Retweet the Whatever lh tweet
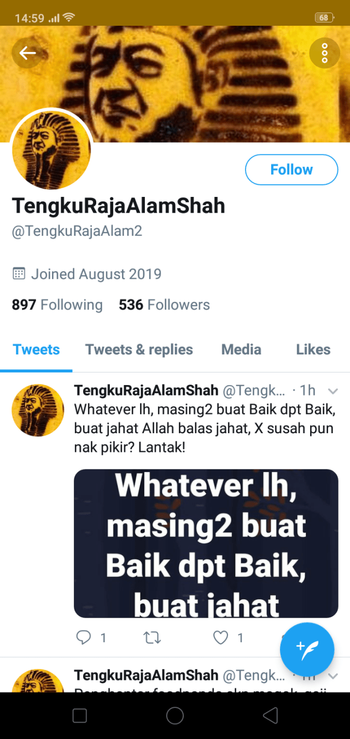The height and width of the screenshot is (739, 350). [151, 637]
